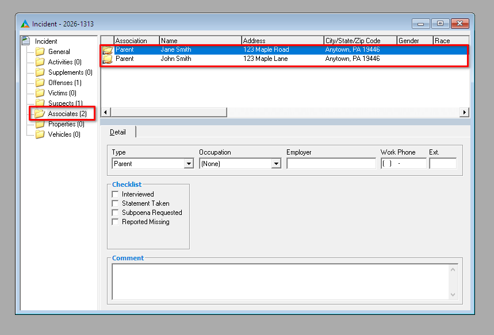This screenshot has width=494, height=335.
Task: Sort by the Association column header
Action: point(136,41)
